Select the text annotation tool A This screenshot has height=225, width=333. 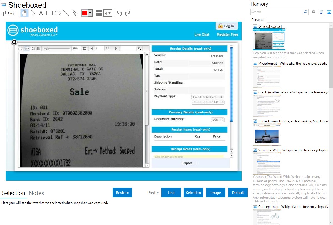[41, 13]
